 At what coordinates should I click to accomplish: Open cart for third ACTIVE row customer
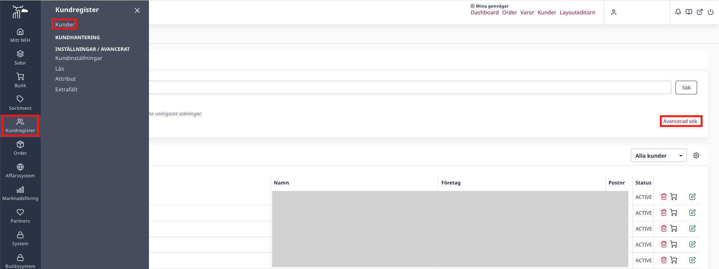674,228
